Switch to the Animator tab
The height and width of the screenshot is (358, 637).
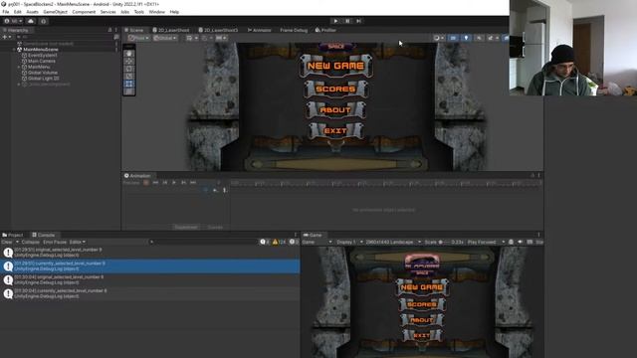pyautogui.click(x=259, y=30)
